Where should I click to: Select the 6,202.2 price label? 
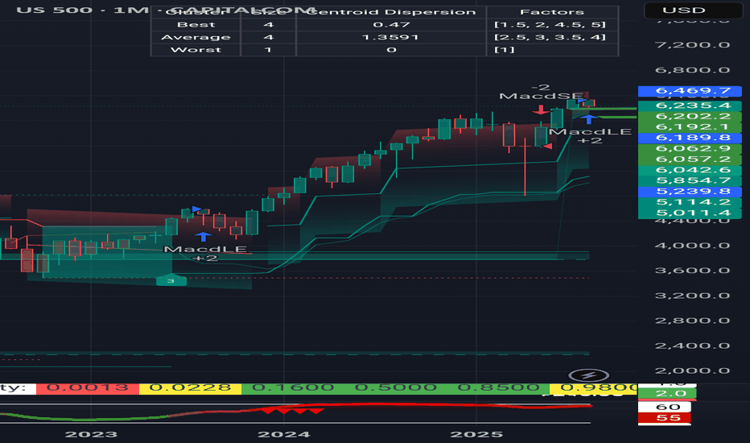tap(690, 116)
